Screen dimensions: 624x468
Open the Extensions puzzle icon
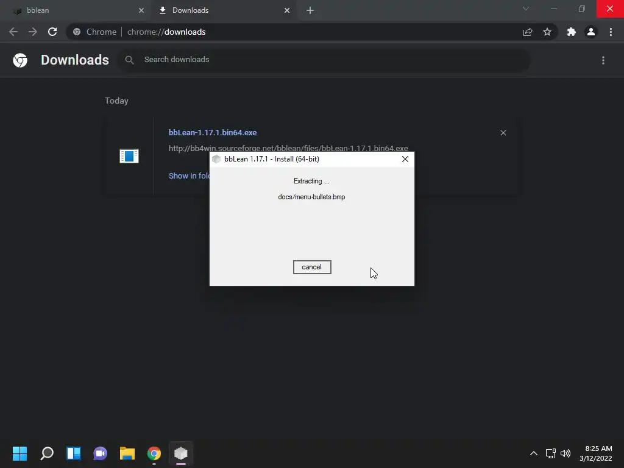click(x=572, y=32)
